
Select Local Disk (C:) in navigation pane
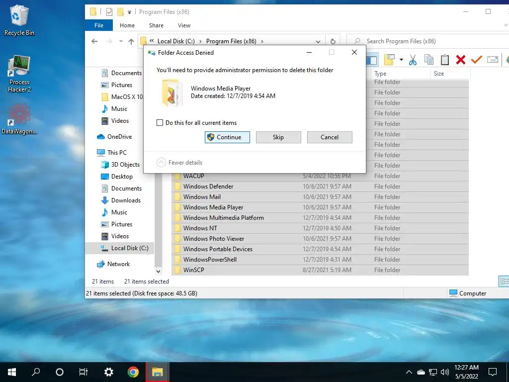(x=120, y=248)
